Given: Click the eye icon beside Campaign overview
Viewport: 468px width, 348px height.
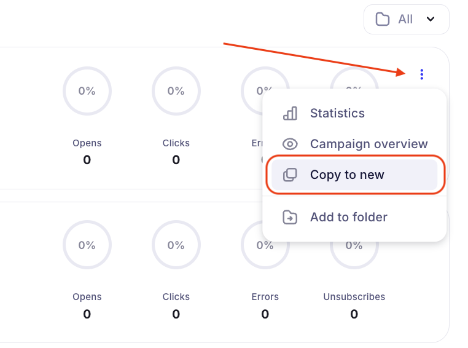Looking at the screenshot, I should (x=290, y=144).
